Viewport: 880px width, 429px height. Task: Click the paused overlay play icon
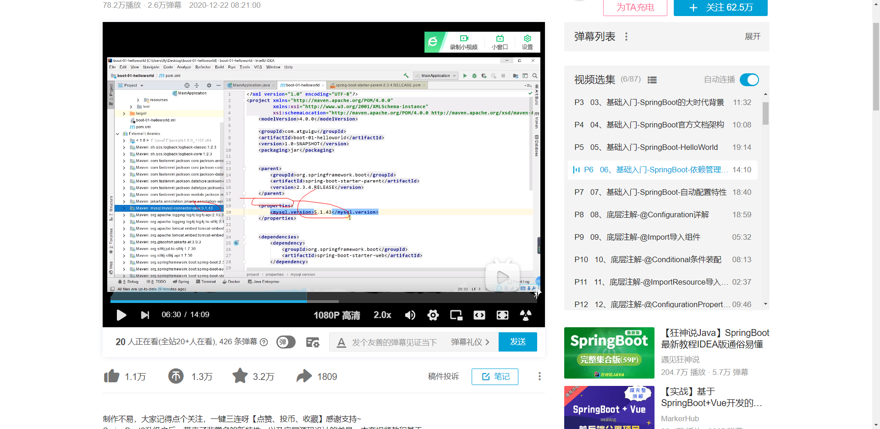502,275
